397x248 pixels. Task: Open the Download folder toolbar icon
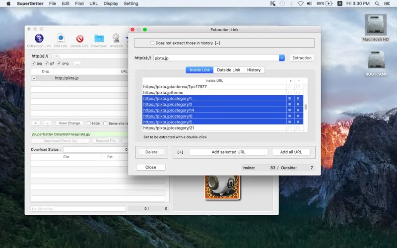(99, 41)
